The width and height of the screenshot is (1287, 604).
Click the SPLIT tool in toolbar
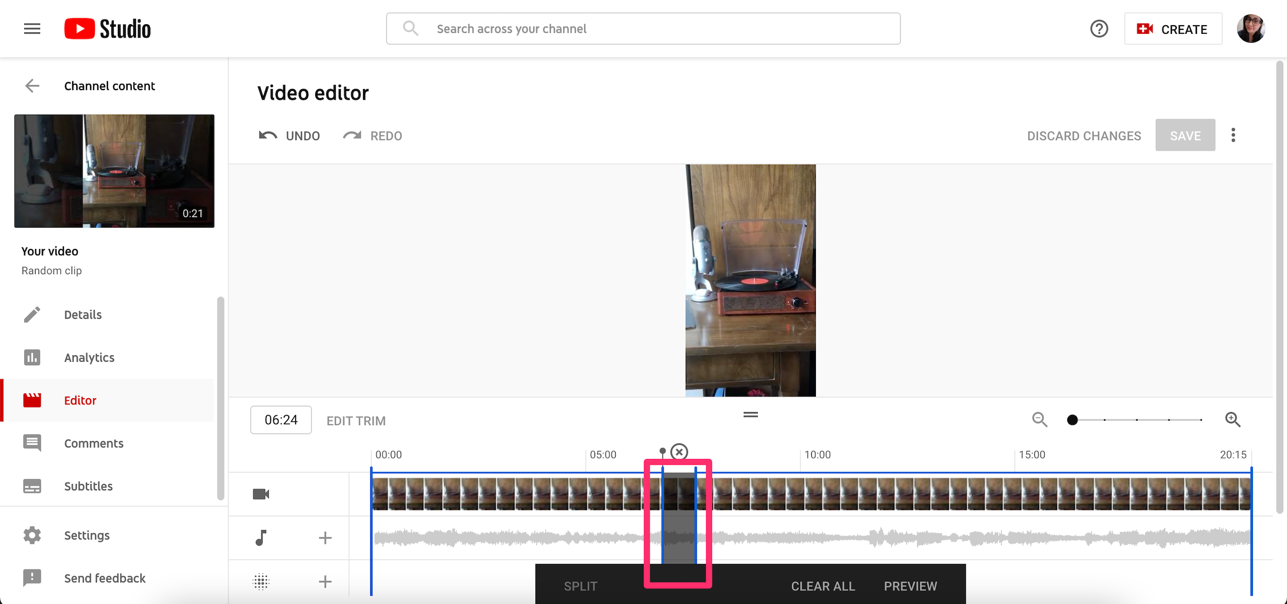click(x=580, y=585)
